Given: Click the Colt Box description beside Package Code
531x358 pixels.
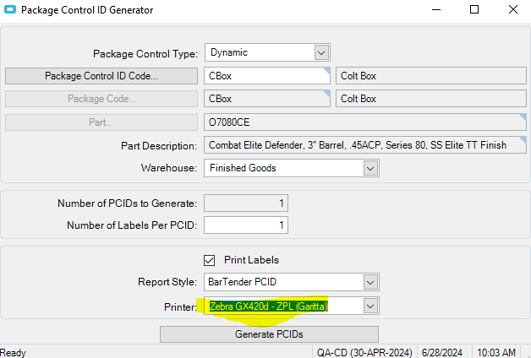Looking at the screenshot, I should coord(431,99).
